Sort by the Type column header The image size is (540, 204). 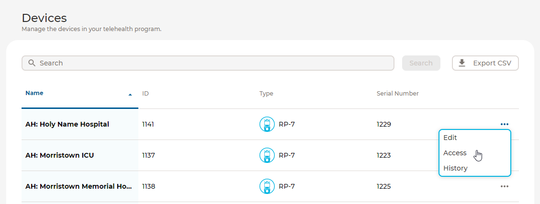point(266,94)
